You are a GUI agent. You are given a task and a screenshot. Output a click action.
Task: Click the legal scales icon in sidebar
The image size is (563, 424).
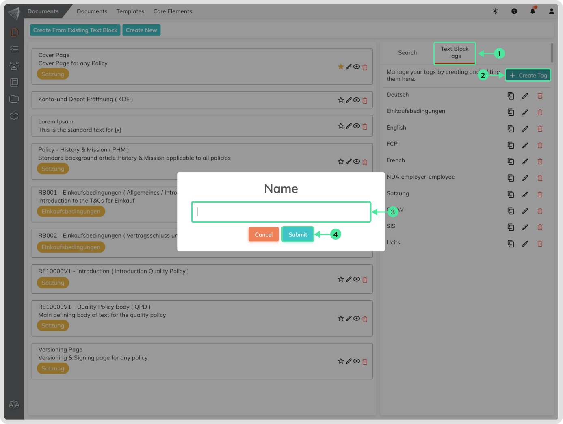pyautogui.click(x=14, y=405)
